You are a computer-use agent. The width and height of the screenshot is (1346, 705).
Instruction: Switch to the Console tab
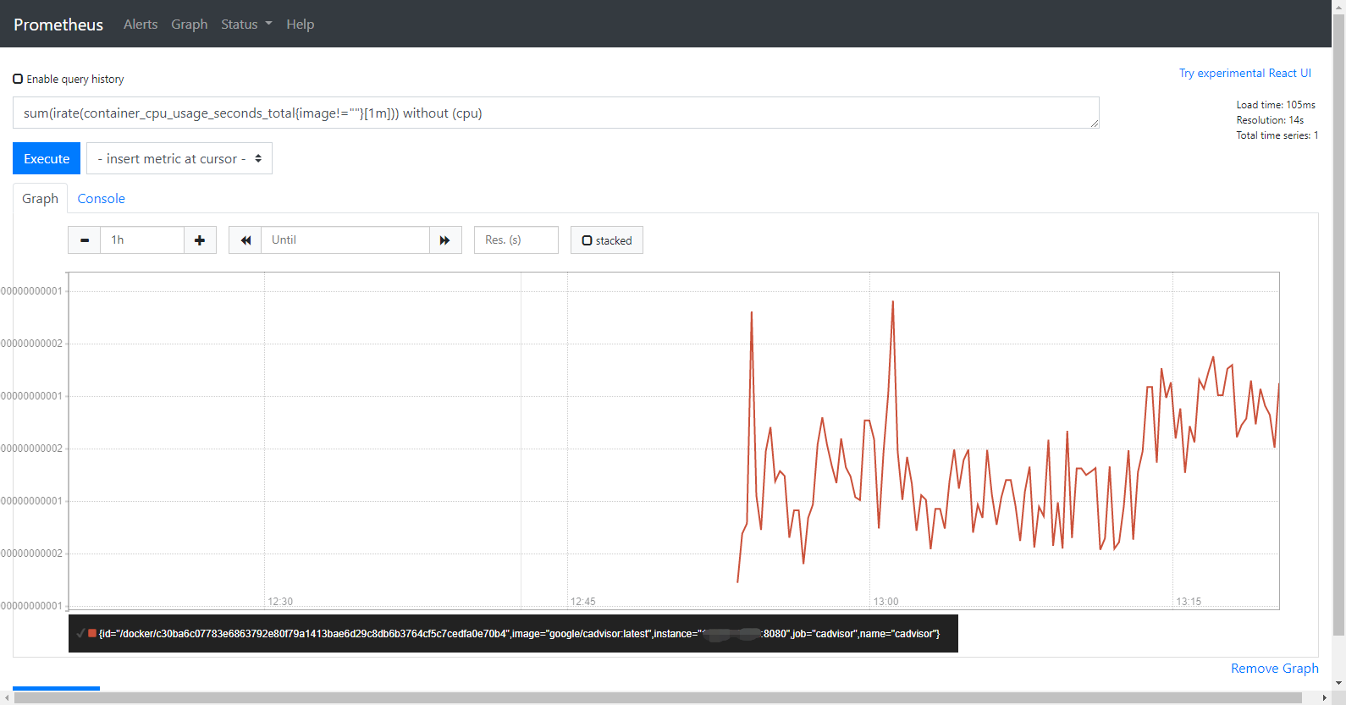tap(102, 198)
